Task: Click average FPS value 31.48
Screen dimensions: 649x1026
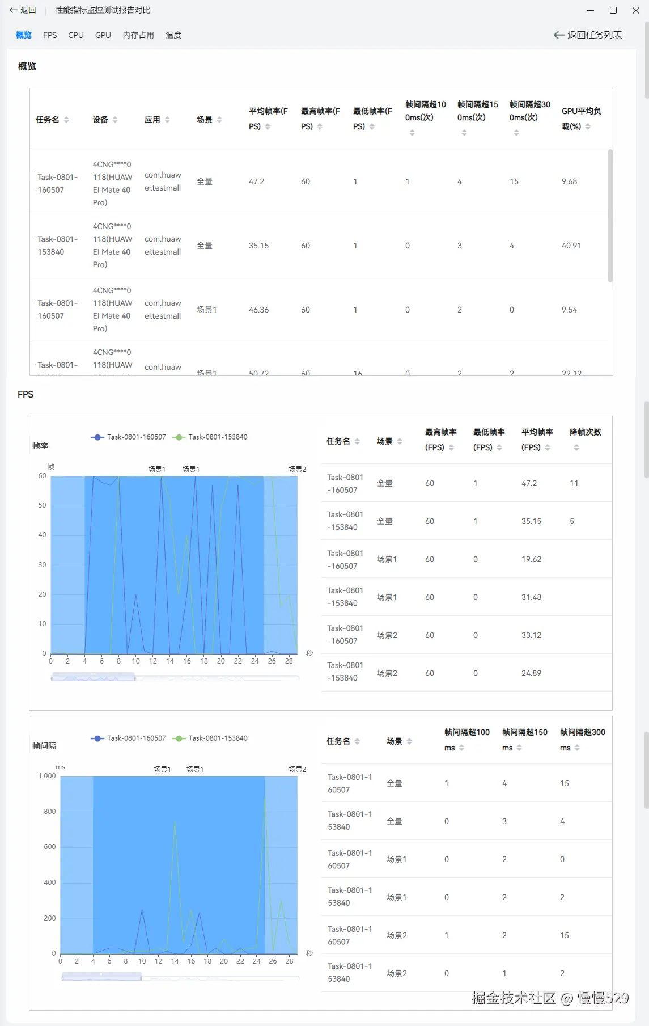Action: 531,597
